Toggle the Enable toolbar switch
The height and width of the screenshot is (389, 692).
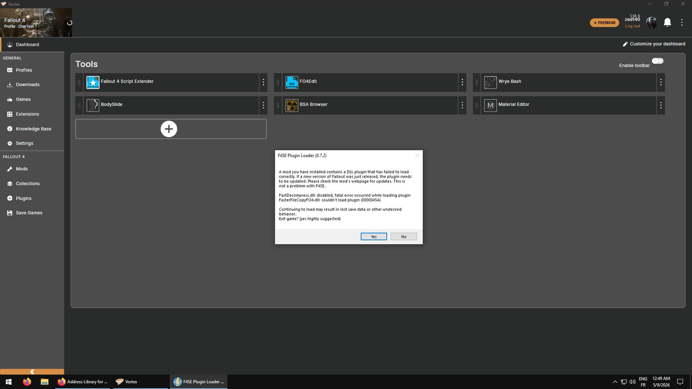(657, 61)
